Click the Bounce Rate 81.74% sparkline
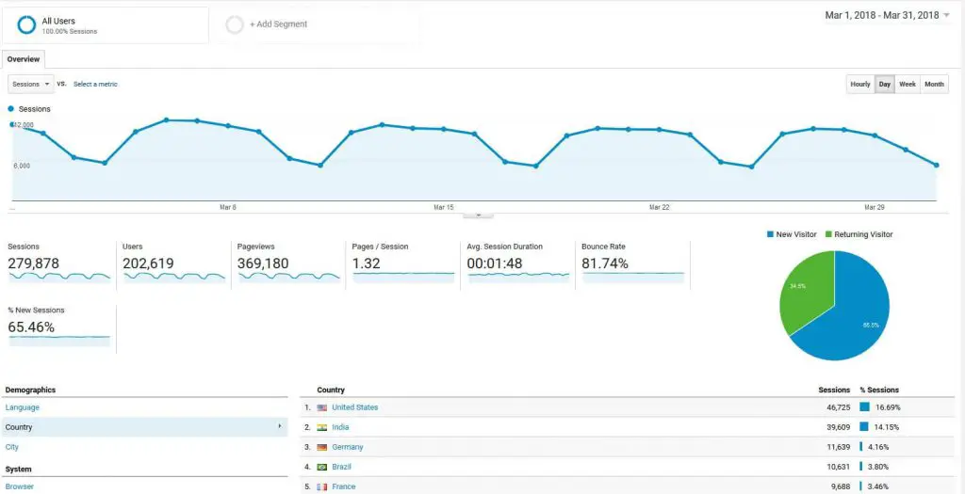 (x=633, y=277)
